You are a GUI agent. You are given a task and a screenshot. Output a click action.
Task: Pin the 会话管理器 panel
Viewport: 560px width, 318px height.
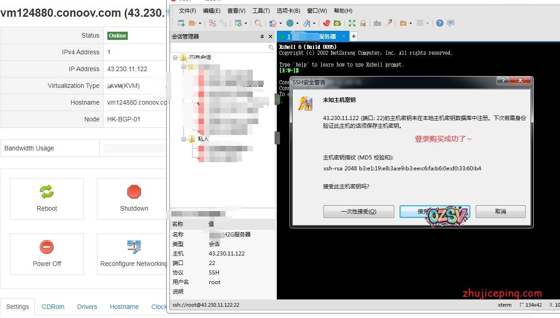pyautogui.click(x=262, y=37)
